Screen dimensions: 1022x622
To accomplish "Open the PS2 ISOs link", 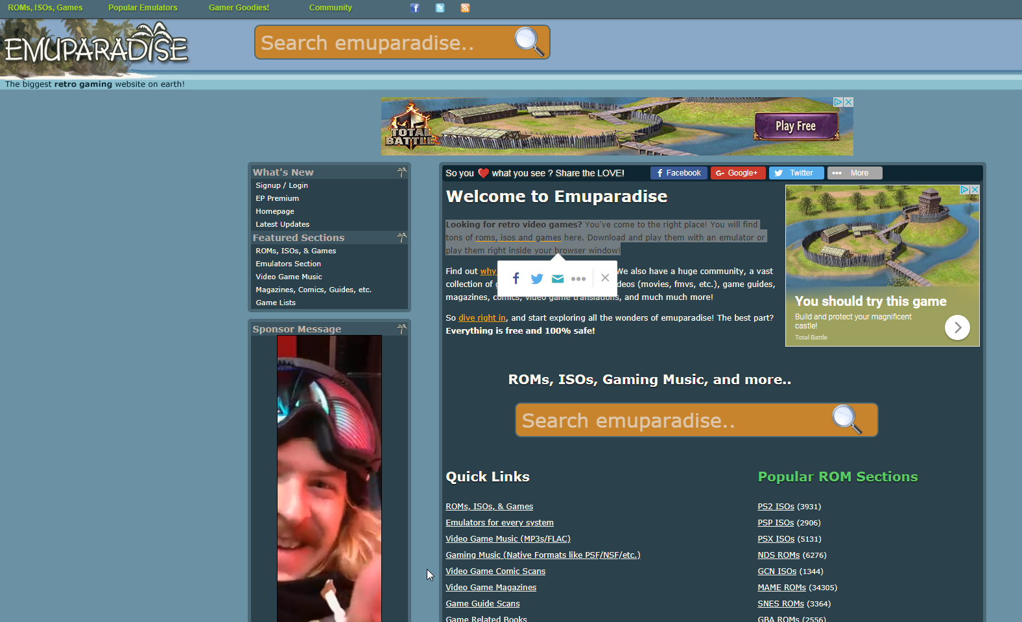I will point(776,507).
